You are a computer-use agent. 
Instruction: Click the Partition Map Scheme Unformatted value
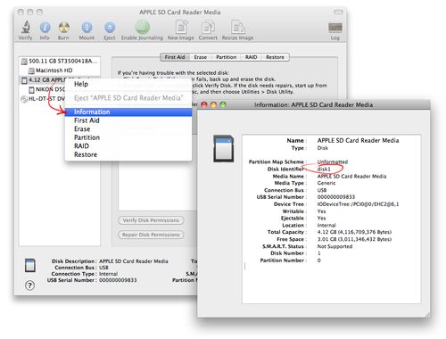pos(333,162)
